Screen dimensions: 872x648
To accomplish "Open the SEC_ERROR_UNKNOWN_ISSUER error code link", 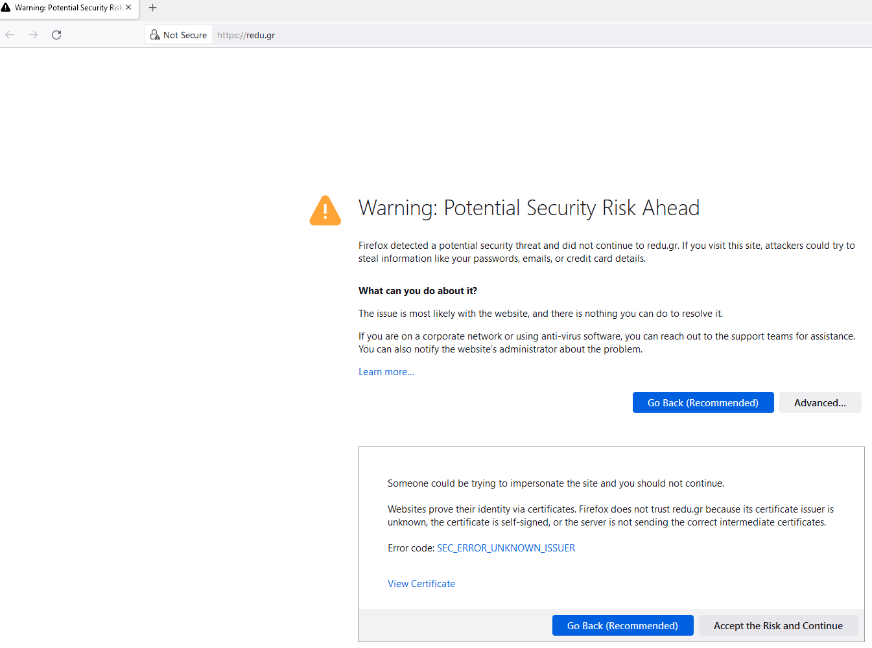I will [506, 548].
